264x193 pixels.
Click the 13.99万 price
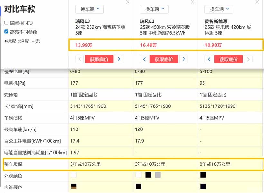[x=84, y=45]
